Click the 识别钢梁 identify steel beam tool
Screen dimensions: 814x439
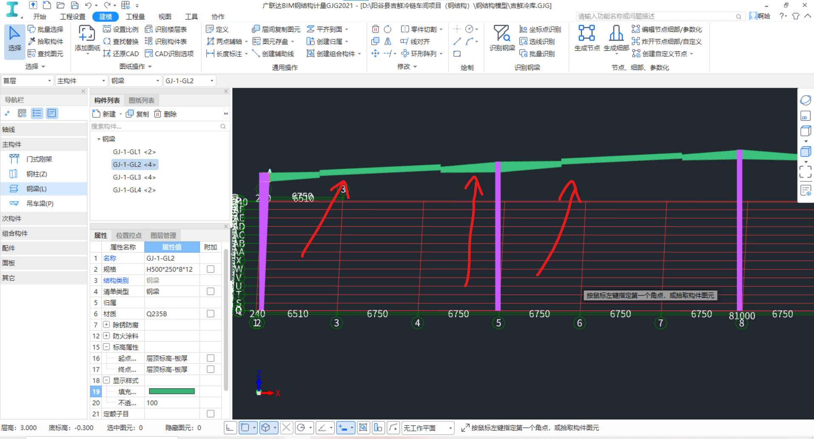[x=502, y=38]
